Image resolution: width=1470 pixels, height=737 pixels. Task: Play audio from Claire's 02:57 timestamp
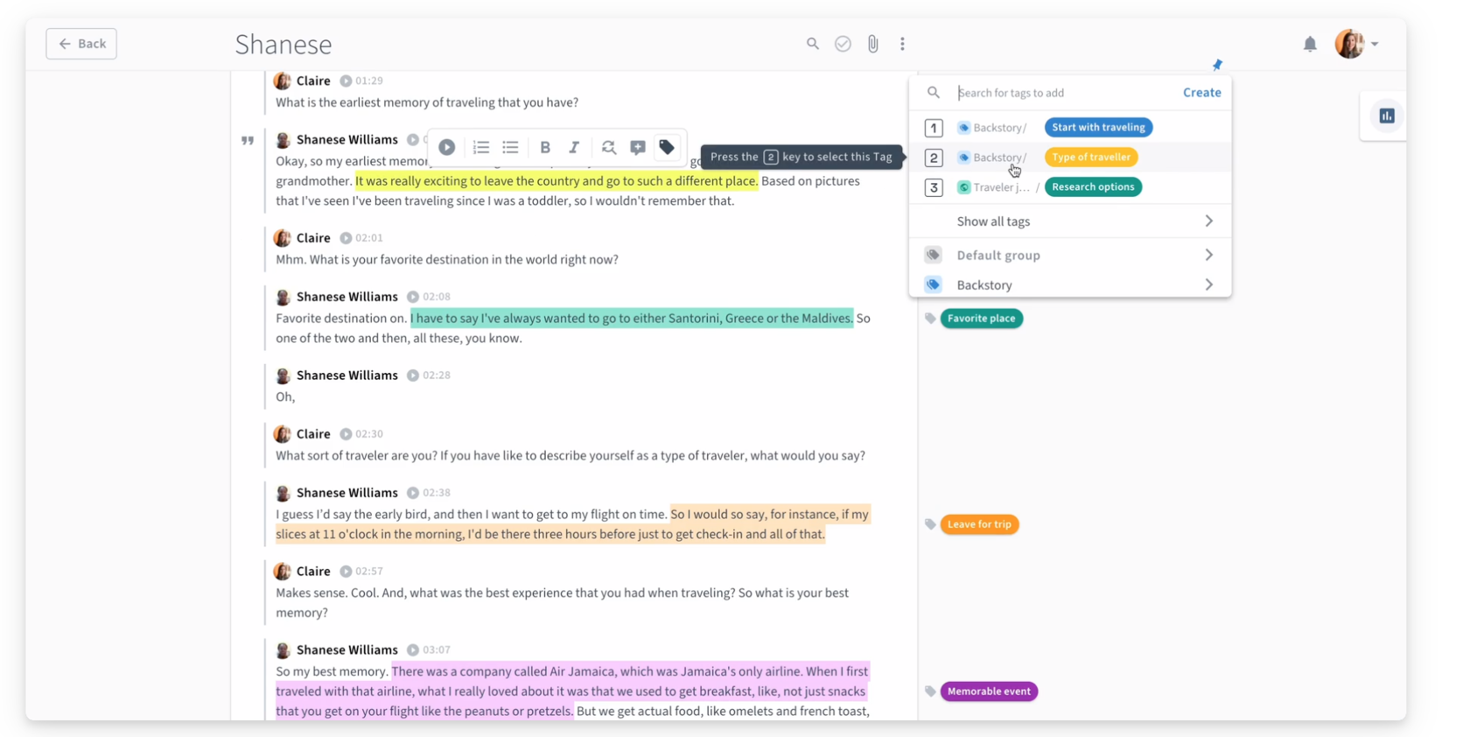[346, 572]
